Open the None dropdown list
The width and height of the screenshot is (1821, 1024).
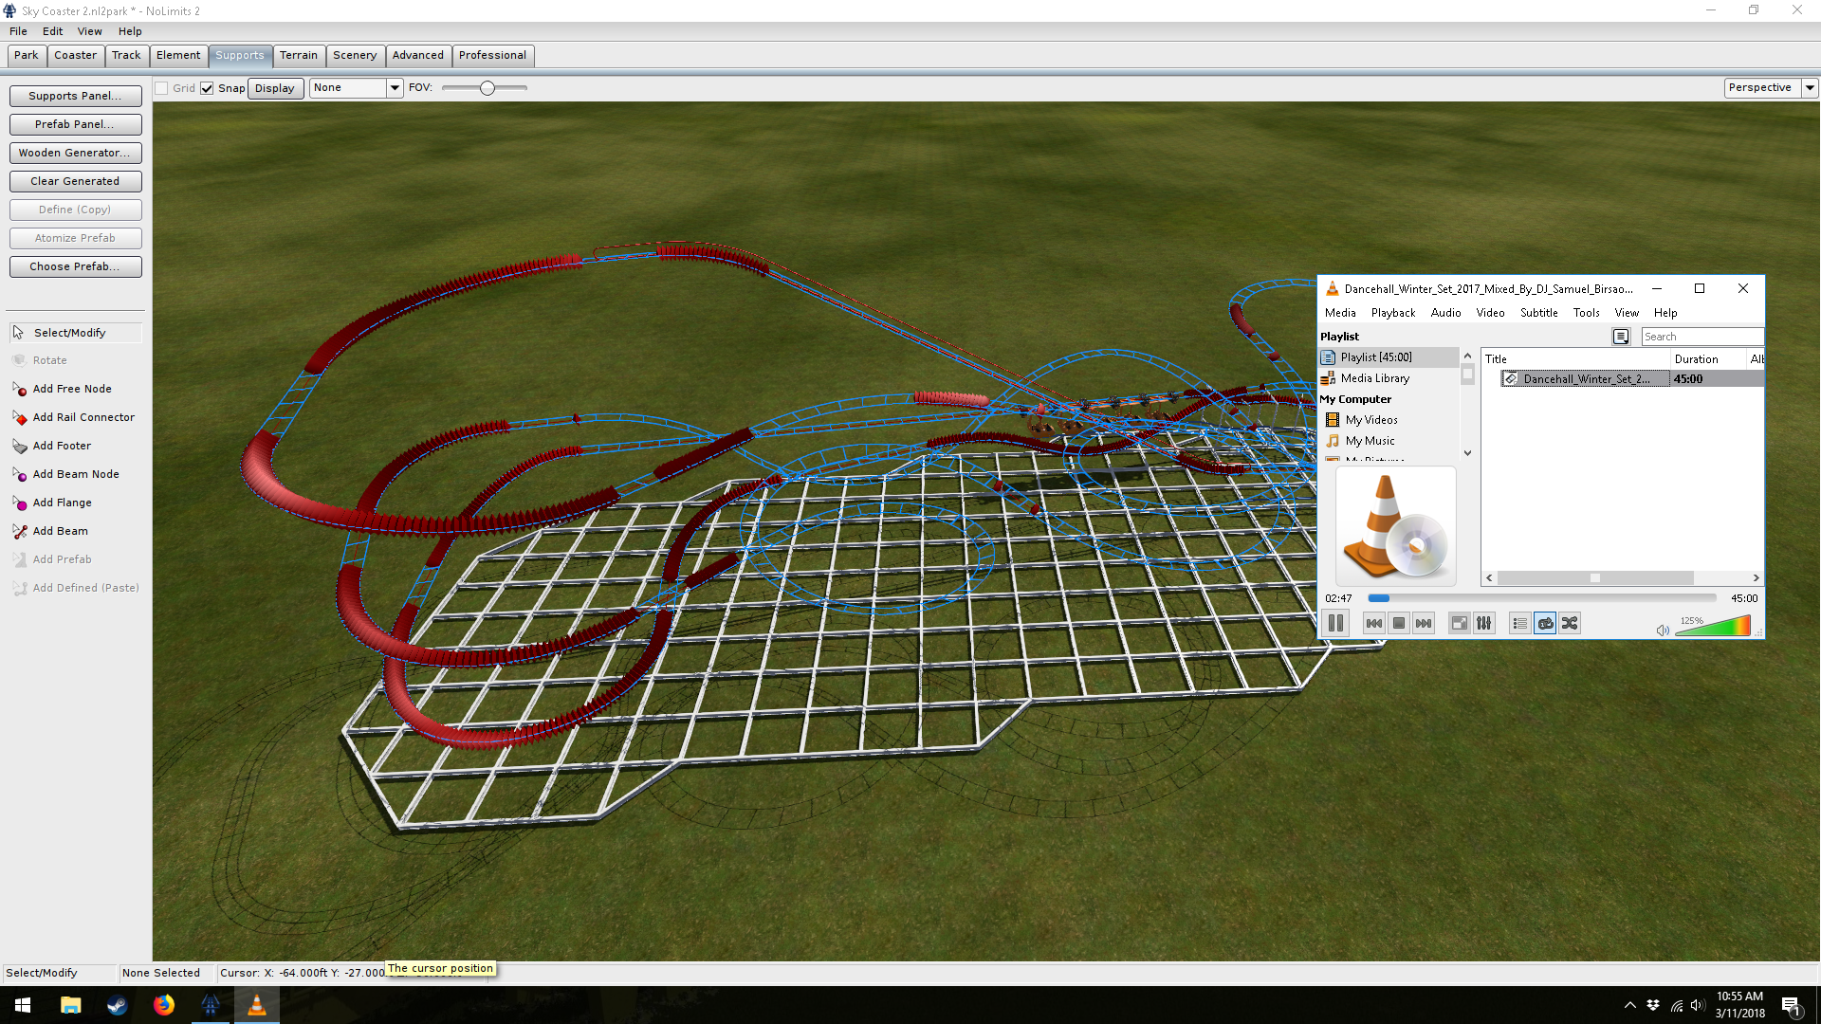pyautogui.click(x=395, y=88)
